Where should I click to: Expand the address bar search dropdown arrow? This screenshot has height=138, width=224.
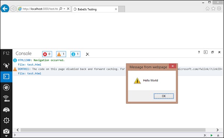[65, 9]
